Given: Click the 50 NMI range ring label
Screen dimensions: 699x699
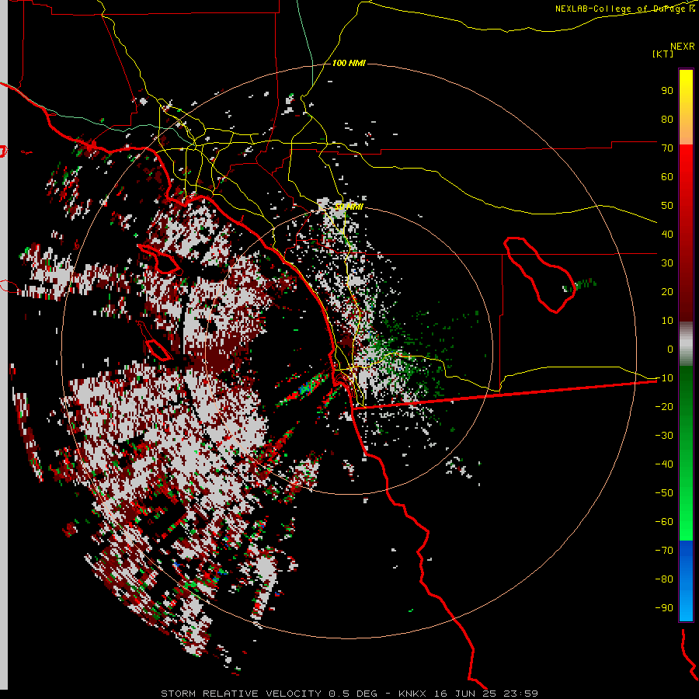Looking at the screenshot, I should click(349, 207).
